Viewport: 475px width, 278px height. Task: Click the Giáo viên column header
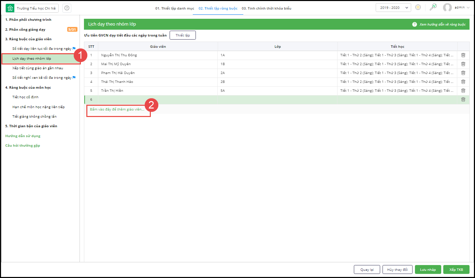pos(158,46)
